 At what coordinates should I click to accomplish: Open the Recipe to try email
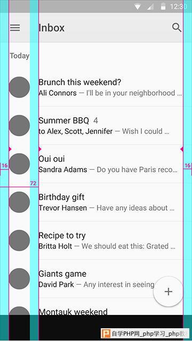click(96, 240)
